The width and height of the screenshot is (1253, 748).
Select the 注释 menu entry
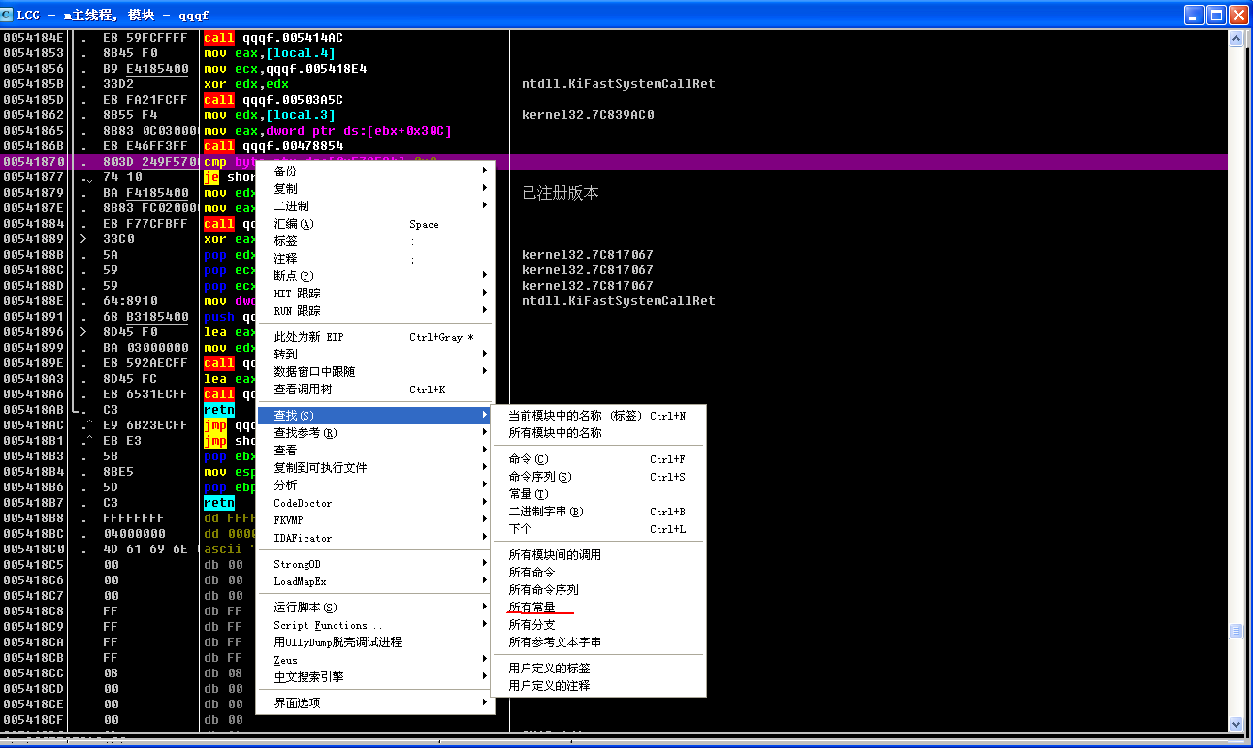click(x=375, y=258)
